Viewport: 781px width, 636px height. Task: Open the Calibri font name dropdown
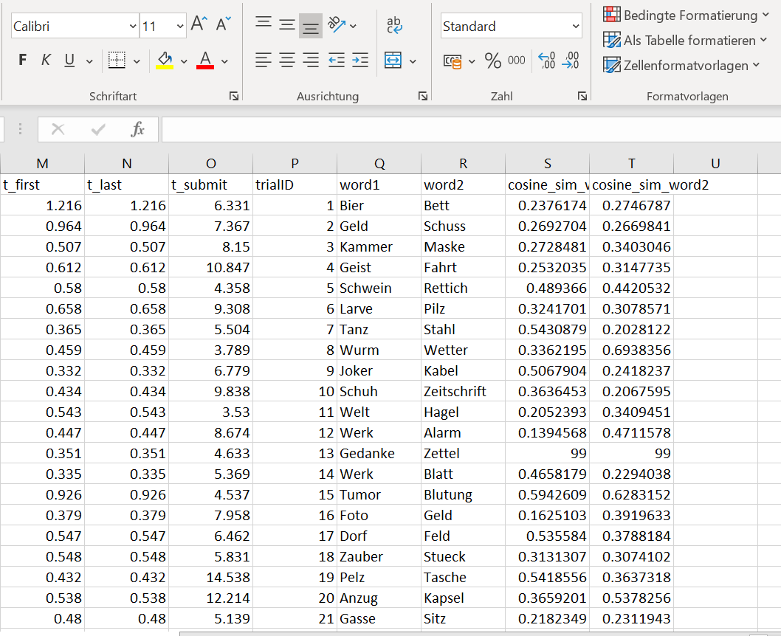tap(131, 26)
